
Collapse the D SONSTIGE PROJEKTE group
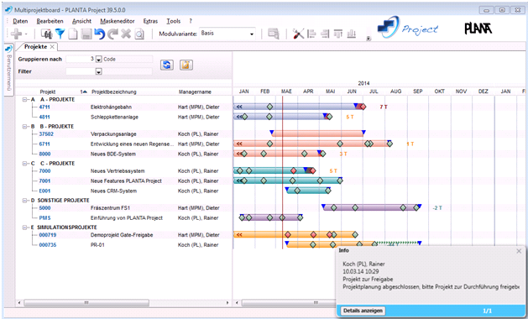click(x=24, y=201)
